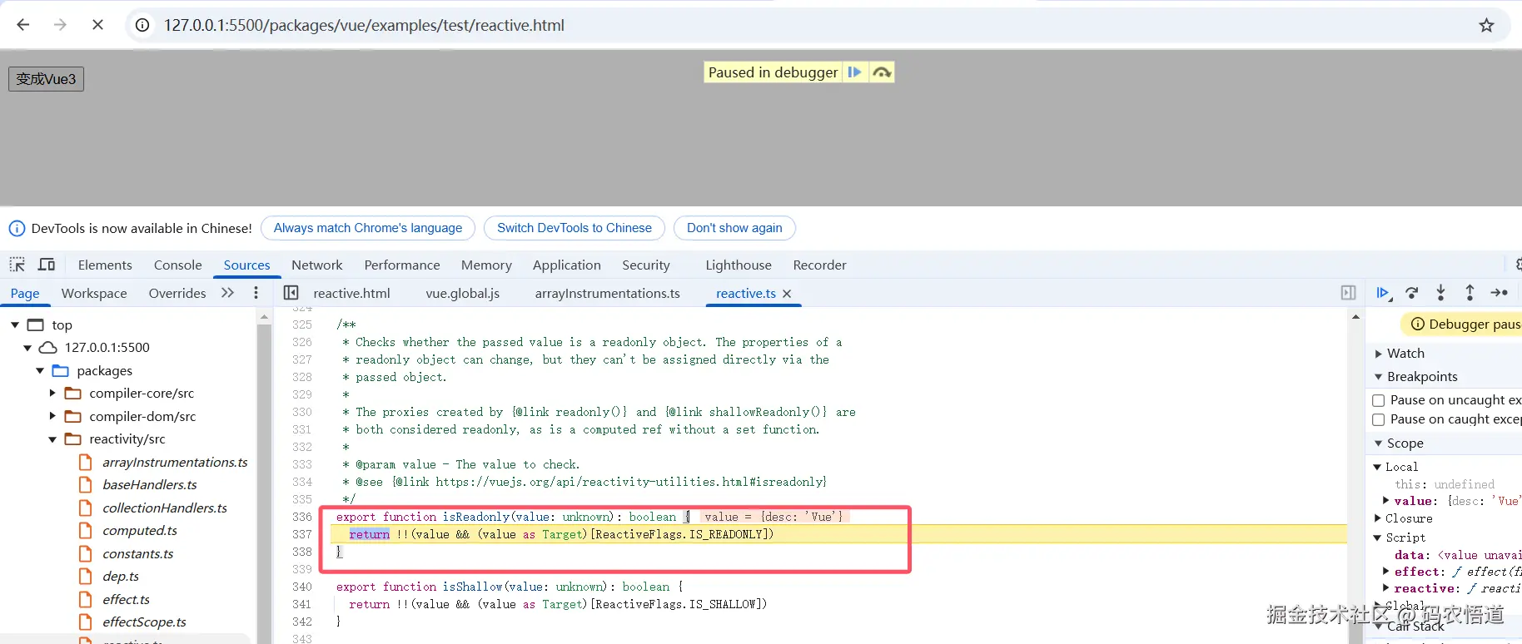Viewport: 1522px width, 644px height.
Task: Enable Pause on caught exceptions
Action: (x=1379, y=419)
